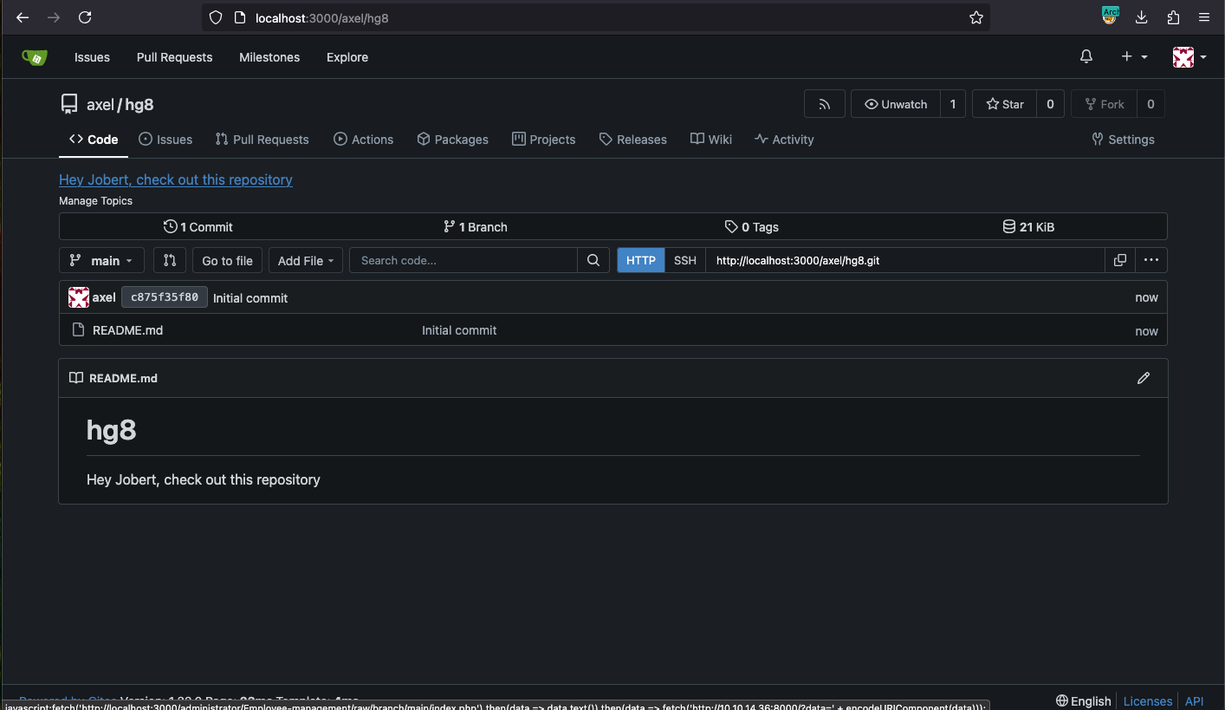
Task: Open the Wiki tab
Action: click(711, 140)
